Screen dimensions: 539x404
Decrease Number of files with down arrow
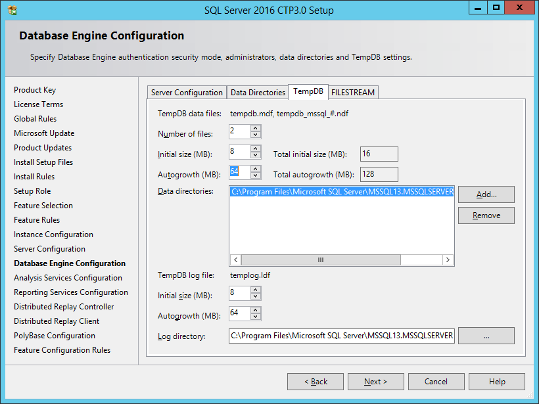click(x=256, y=135)
